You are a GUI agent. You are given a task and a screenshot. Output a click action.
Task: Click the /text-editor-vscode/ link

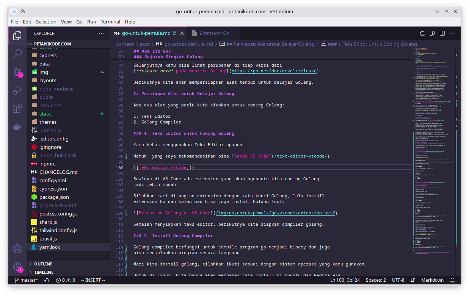301,156
